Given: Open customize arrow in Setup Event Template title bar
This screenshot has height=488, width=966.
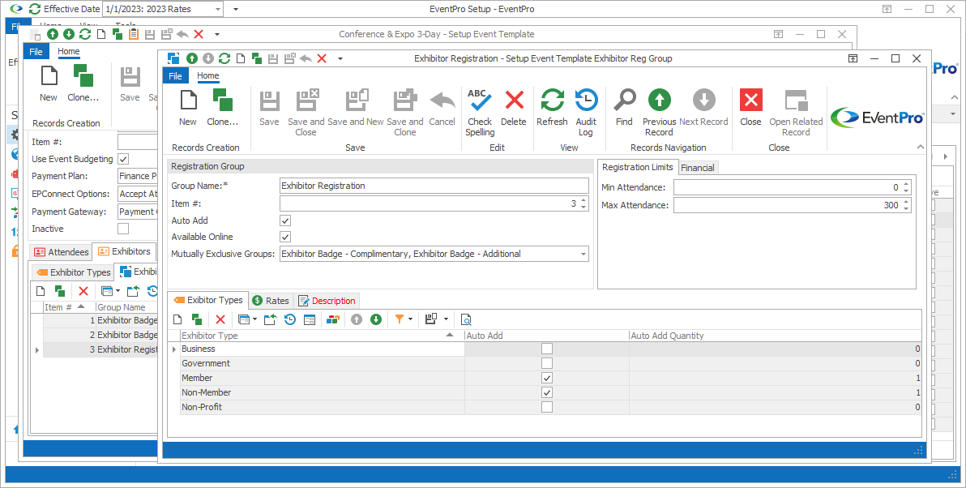Looking at the screenshot, I should pos(217,35).
